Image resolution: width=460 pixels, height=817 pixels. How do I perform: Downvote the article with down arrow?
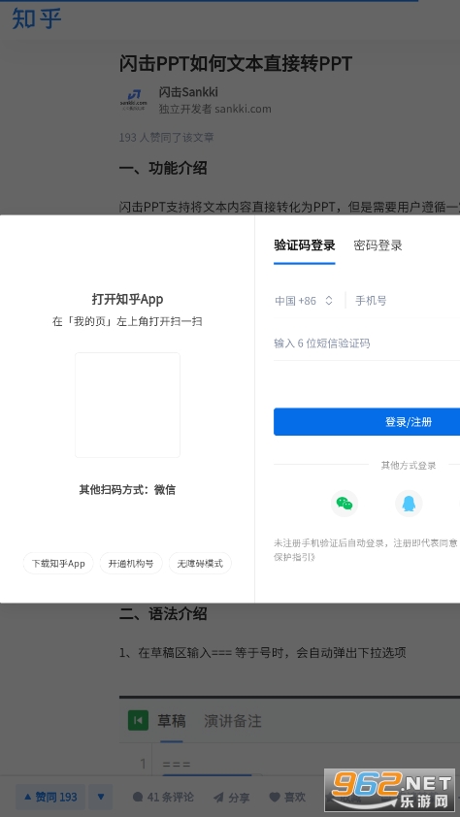102,797
